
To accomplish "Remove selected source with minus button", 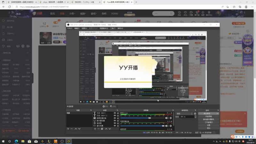I will tap(99, 129).
